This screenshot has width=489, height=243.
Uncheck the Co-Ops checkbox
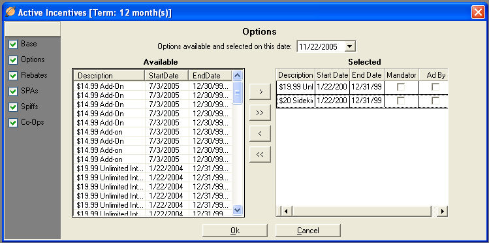point(13,123)
